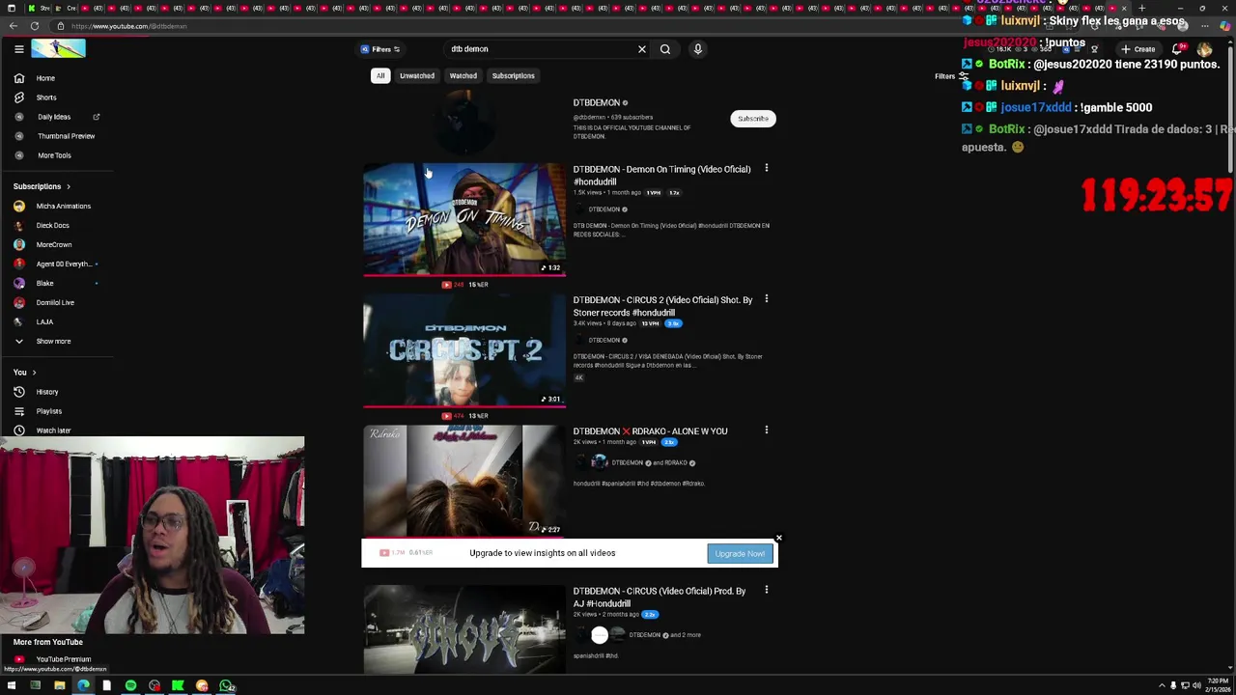1236x695 pixels.
Task: Clear the search box text
Action: (x=641, y=49)
